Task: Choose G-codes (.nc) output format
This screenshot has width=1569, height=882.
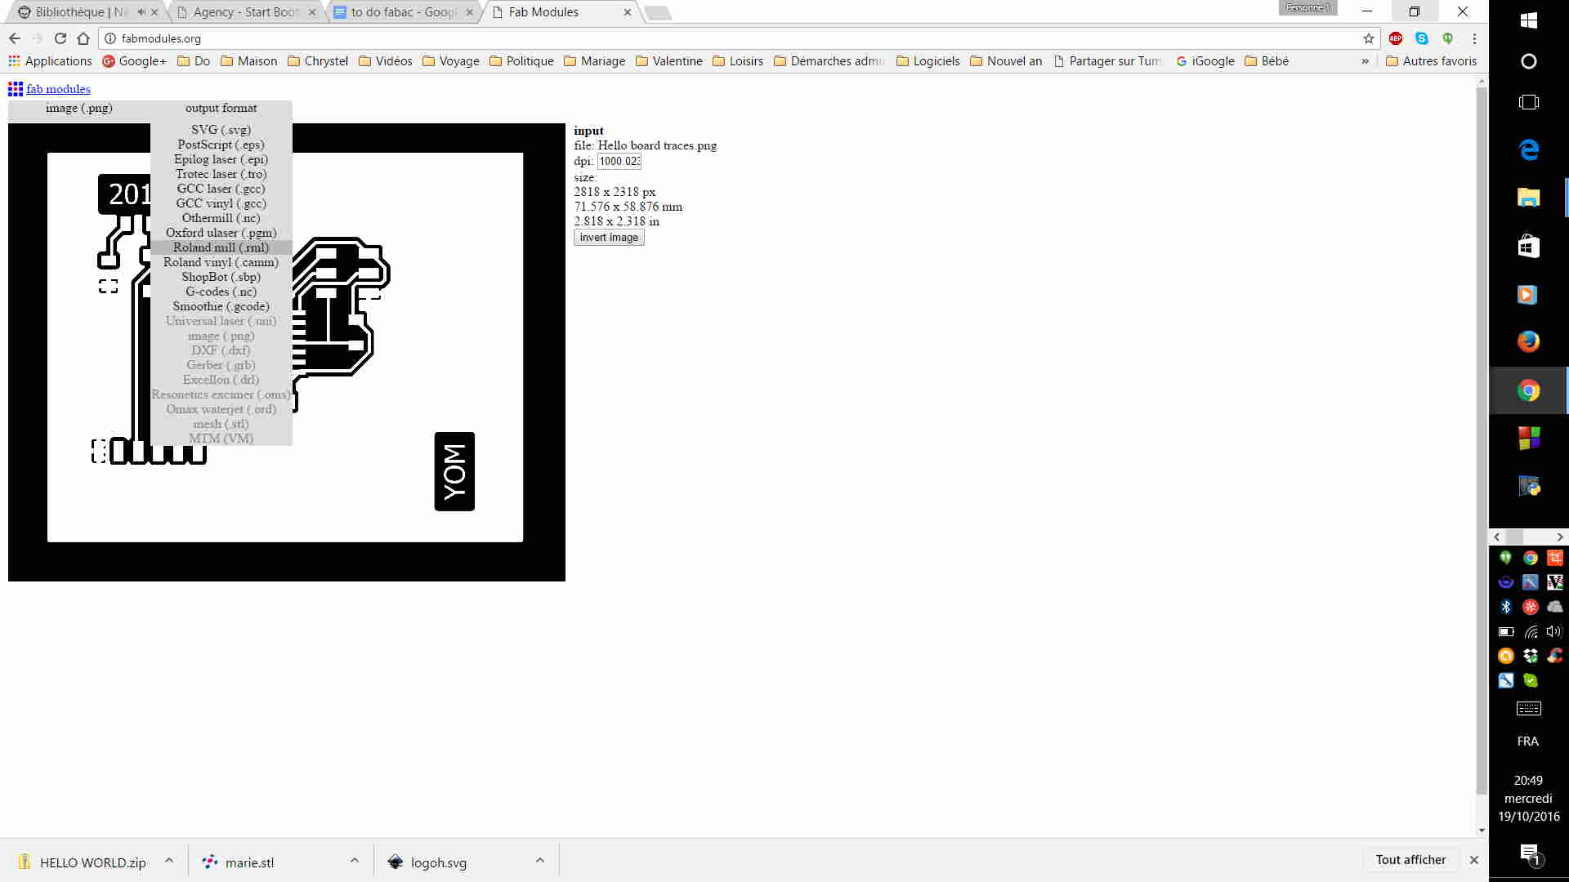Action: (221, 292)
